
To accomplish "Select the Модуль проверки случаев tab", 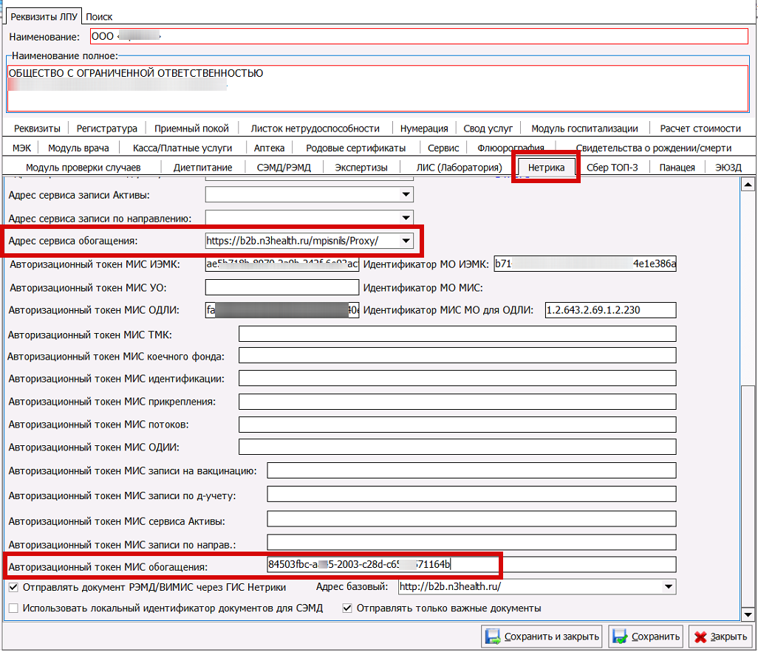I will point(83,167).
